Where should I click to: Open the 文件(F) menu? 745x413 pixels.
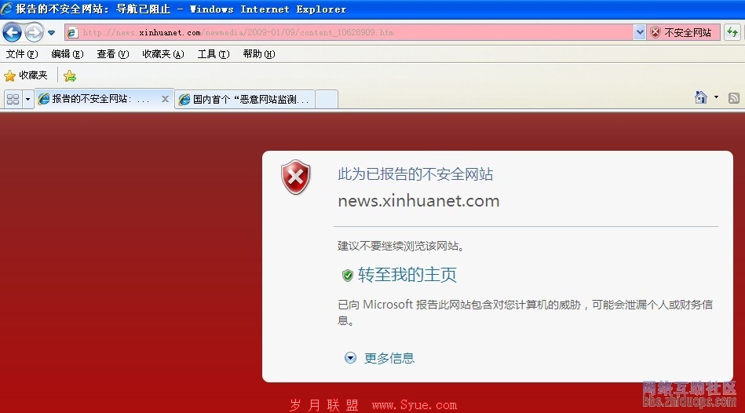(x=21, y=53)
